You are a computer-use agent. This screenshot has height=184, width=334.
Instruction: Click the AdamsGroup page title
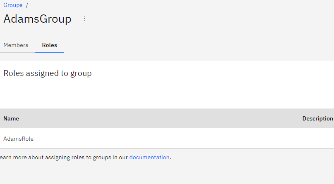(x=37, y=19)
